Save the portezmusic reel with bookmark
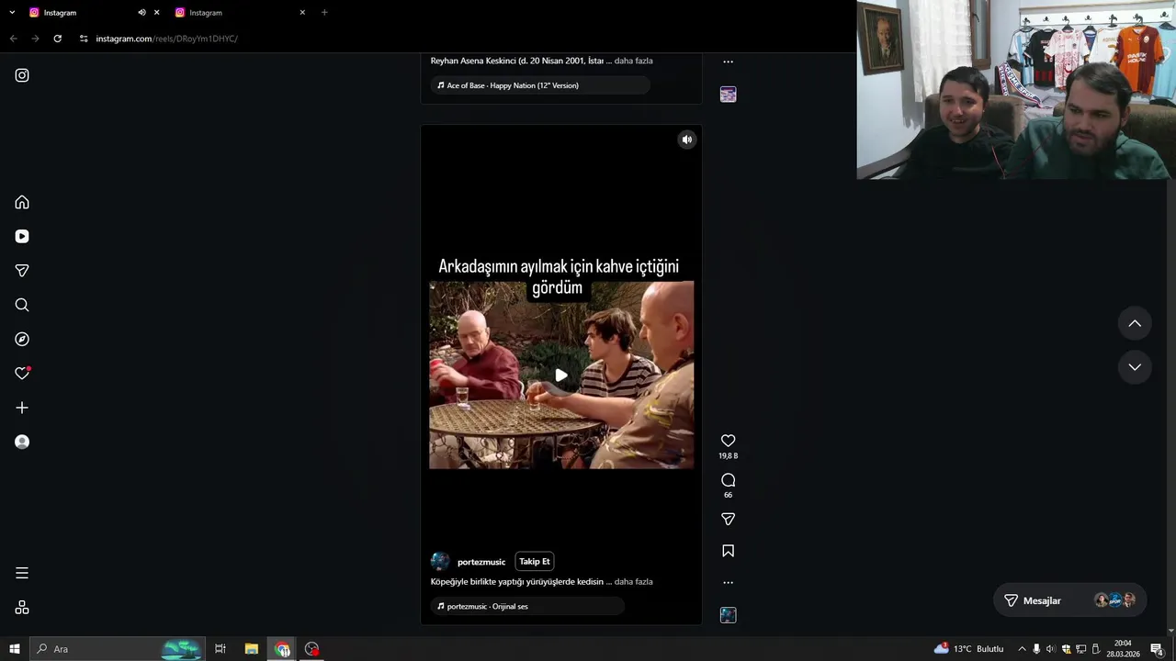Viewport: 1176px width, 661px height. click(x=728, y=551)
